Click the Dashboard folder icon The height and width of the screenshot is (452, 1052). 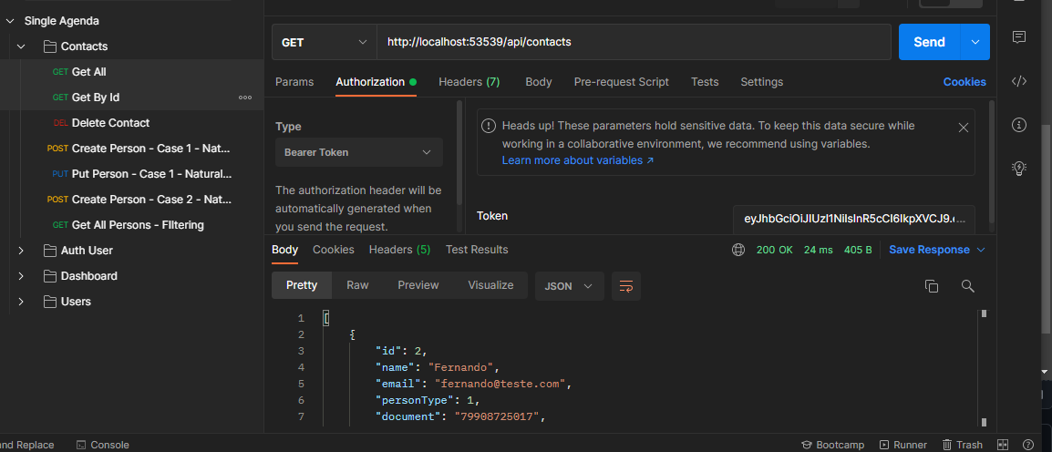point(49,275)
